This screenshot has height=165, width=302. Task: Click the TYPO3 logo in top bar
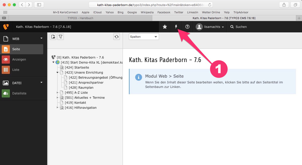(6, 27)
